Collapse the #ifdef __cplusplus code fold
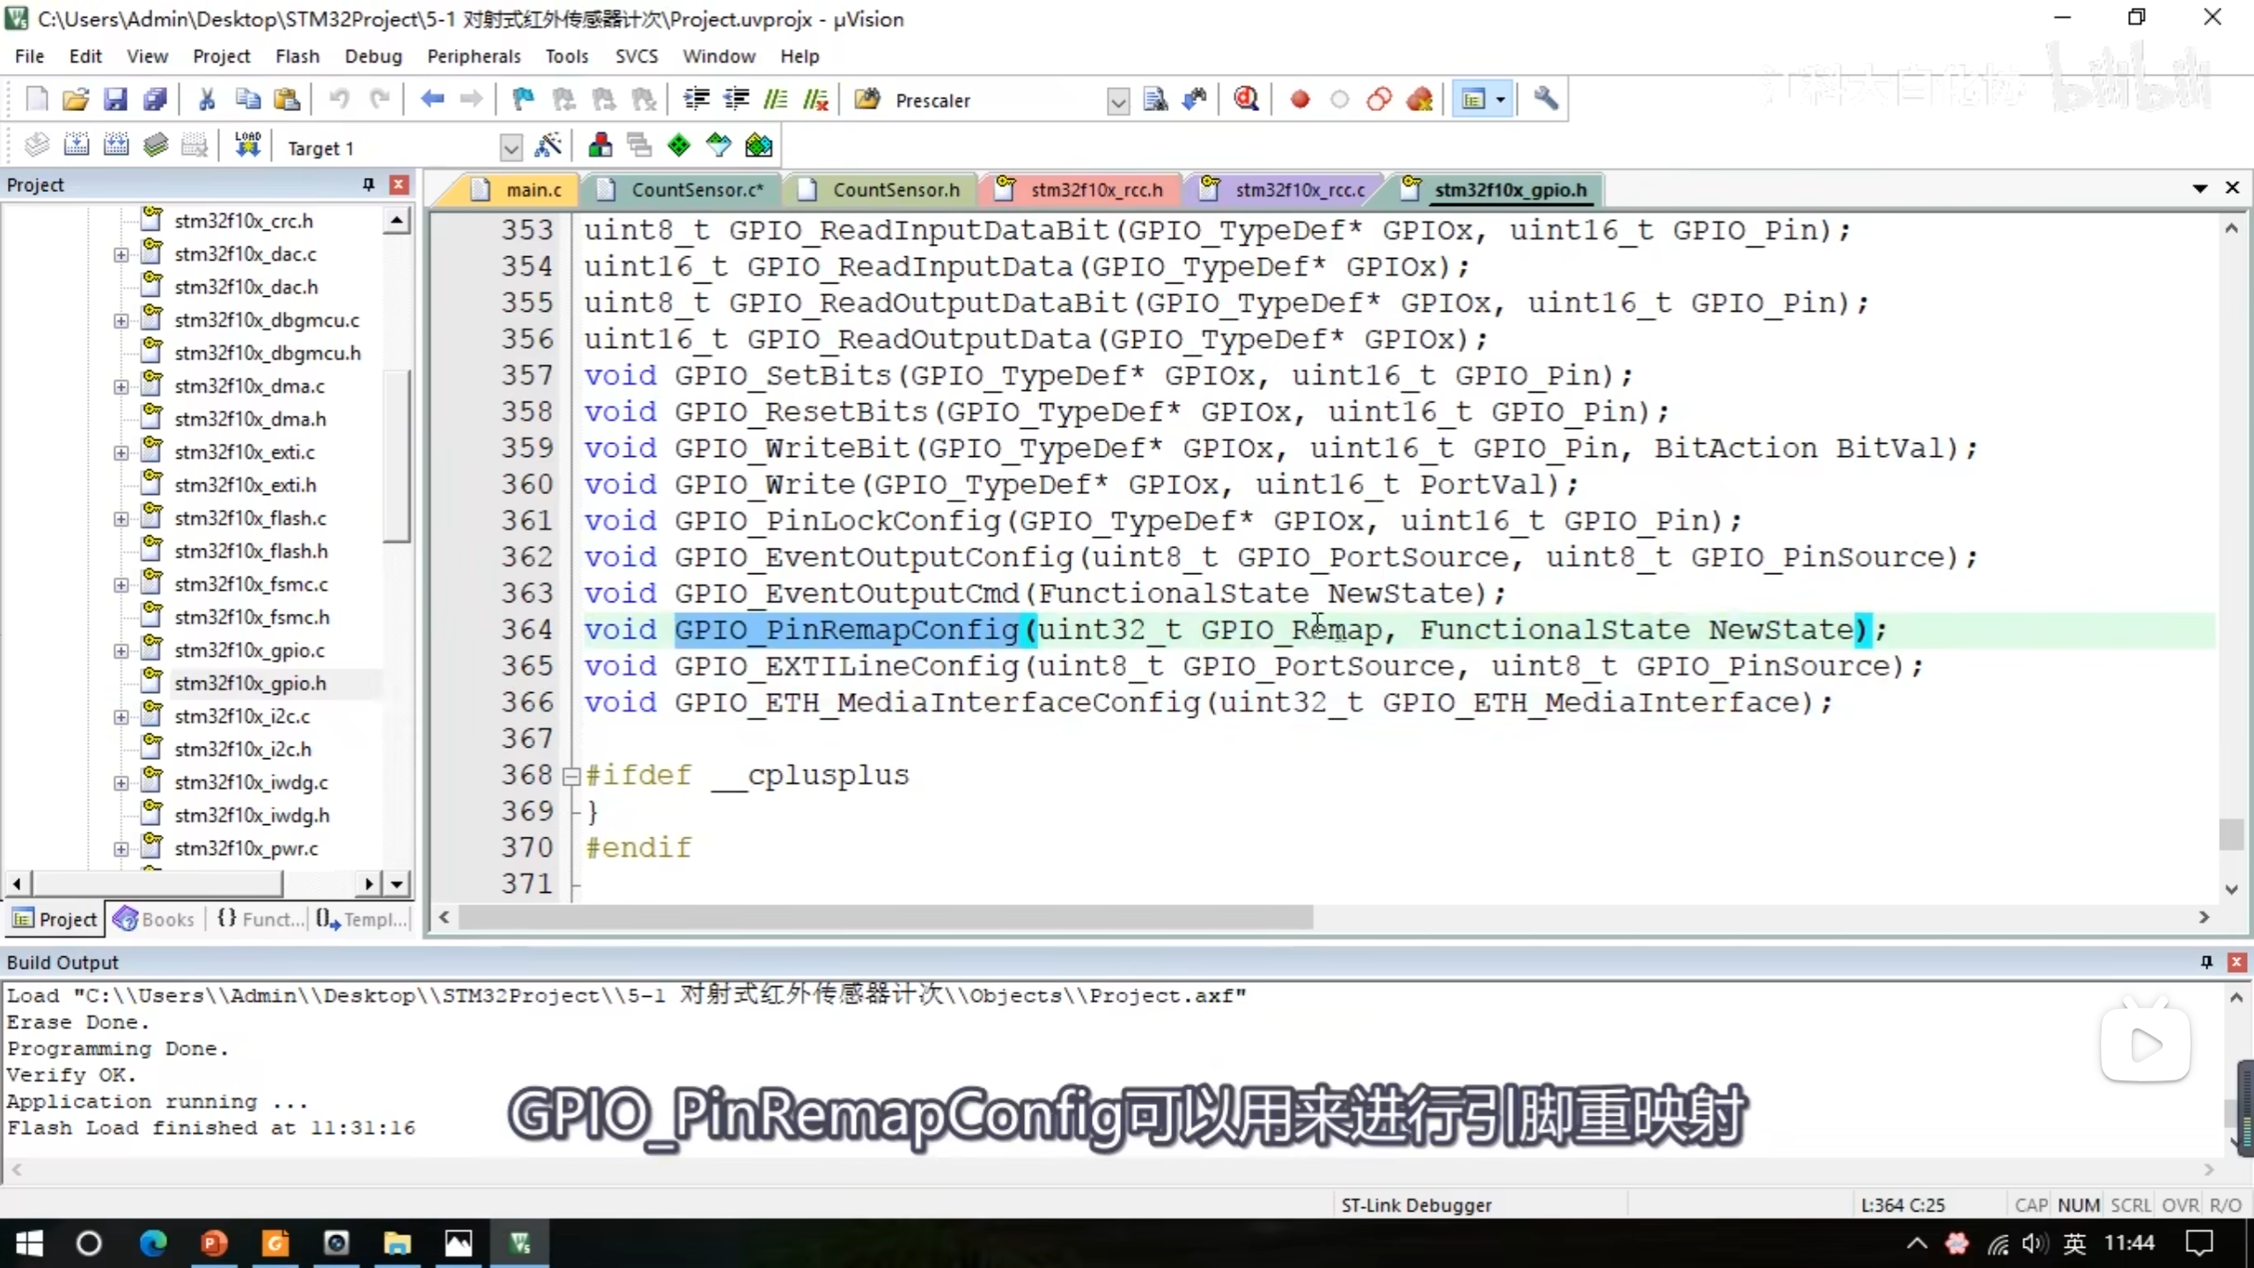The width and height of the screenshot is (2254, 1268). click(571, 776)
